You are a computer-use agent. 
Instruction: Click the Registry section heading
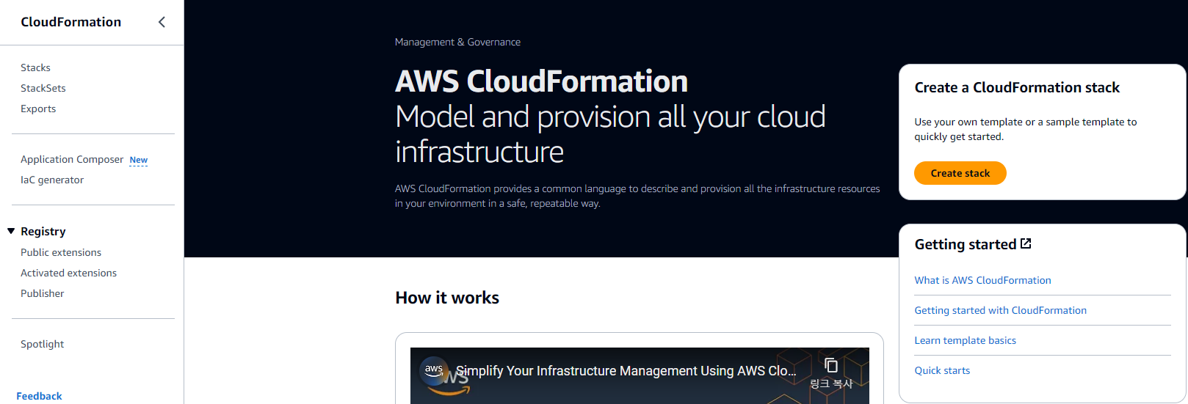pos(43,231)
